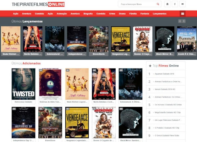The image size is (197, 142).
Task: Open the Lançamentos menu item
Action: coord(160,14)
